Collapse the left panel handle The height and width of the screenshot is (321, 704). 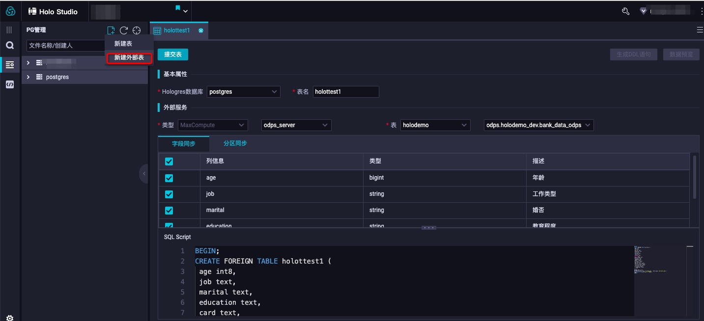pos(143,173)
